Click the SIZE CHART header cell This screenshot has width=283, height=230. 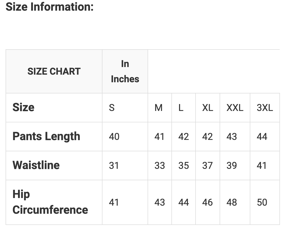tap(54, 71)
